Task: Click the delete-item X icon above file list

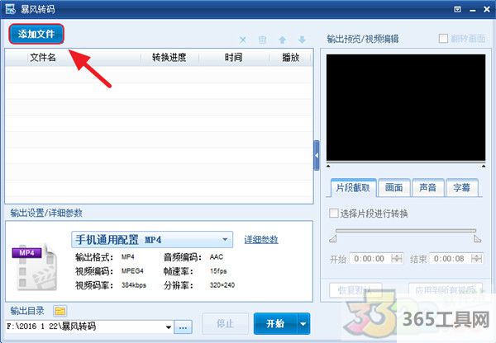Action: coord(242,40)
